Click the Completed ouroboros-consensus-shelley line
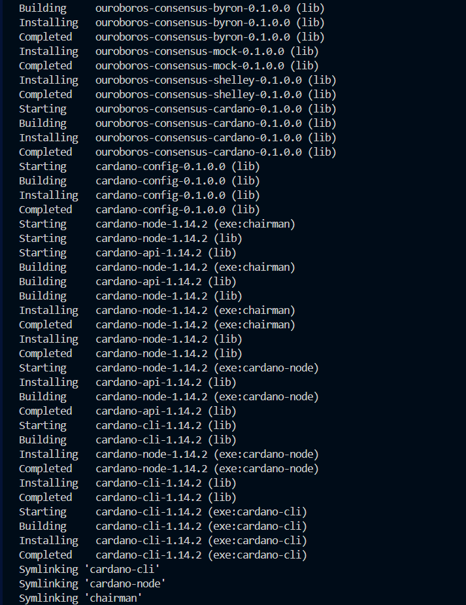The image size is (466, 605). 177,94
